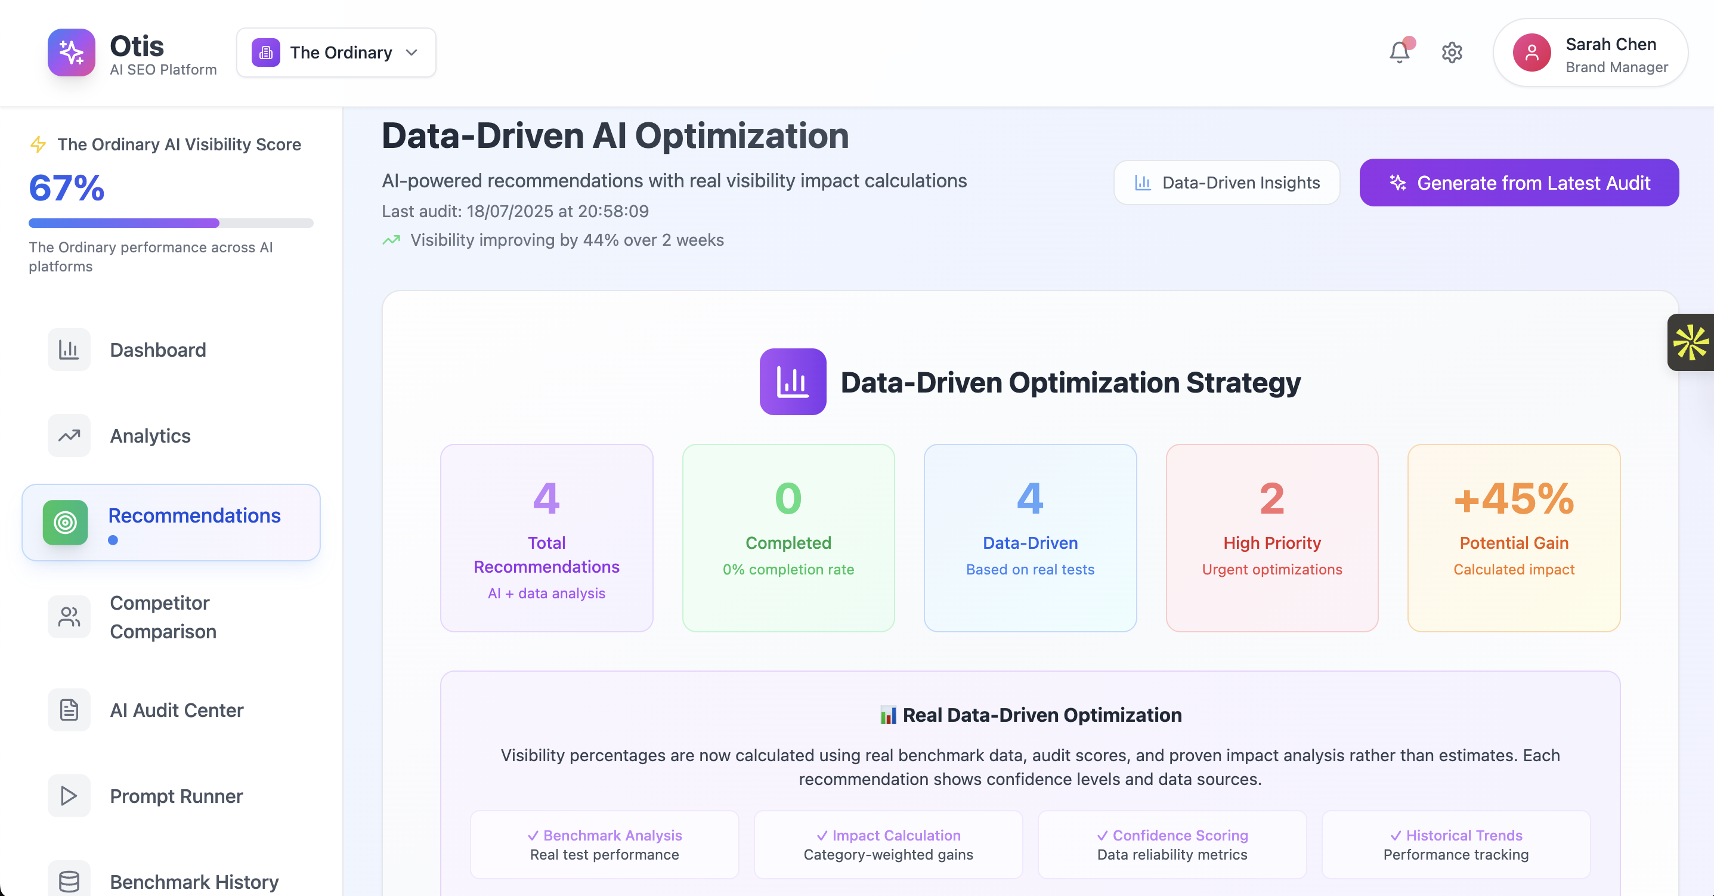
Task: Open the notifications bell
Action: pyautogui.click(x=1399, y=52)
